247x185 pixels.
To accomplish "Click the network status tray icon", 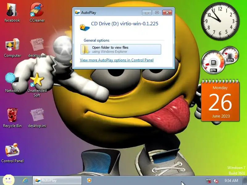I will pyautogui.click(x=208, y=181).
